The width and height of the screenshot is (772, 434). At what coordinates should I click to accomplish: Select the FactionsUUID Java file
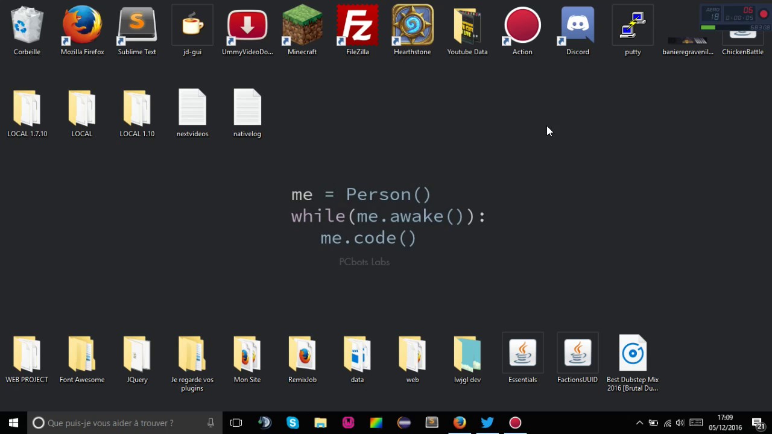pyautogui.click(x=578, y=359)
